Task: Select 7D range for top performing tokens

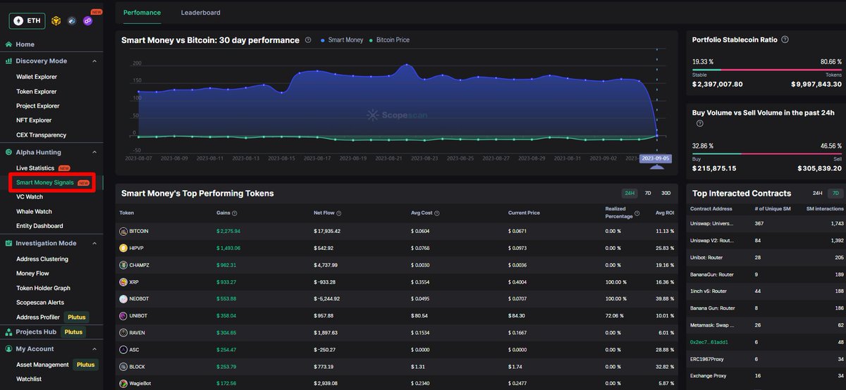Action: [648, 193]
